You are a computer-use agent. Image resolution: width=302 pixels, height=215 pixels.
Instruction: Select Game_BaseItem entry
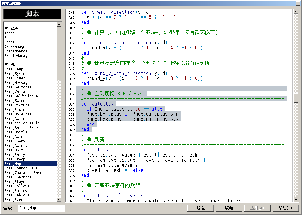click(x=18, y=114)
